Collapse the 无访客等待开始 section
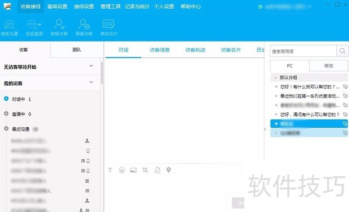The image size is (349, 212). [x=91, y=66]
